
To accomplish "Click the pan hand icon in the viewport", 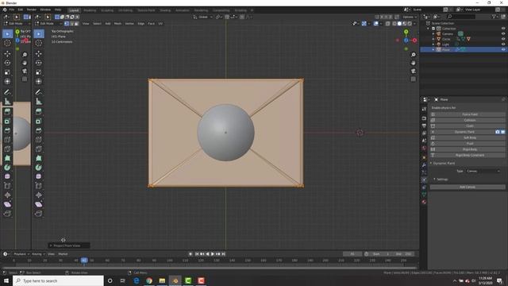I will pyautogui.click(x=413, y=63).
